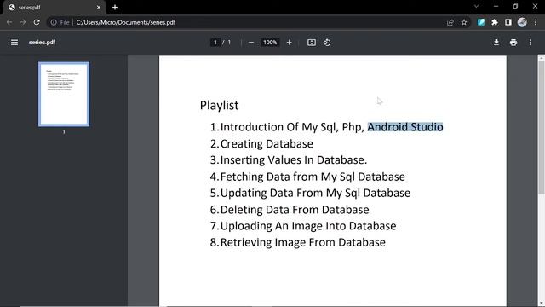This screenshot has width=545, height=307.
Task: Toggle the browser side panel
Action: click(508, 22)
